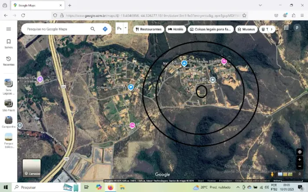Select the Museus category chip
The image size is (308, 192).
click(246, 29)
